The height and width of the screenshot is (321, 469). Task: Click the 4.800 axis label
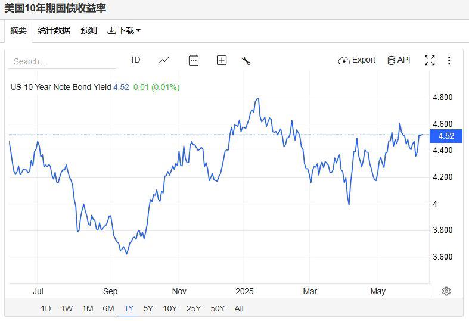pos(443,97)
